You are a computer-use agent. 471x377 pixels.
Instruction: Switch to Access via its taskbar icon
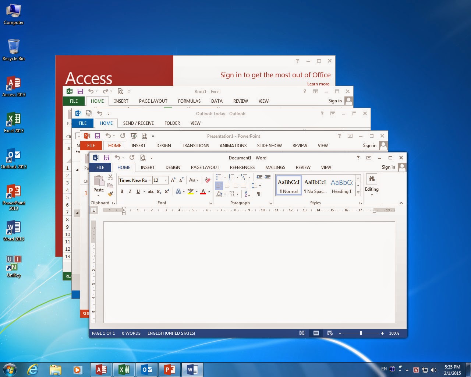pos(101,369)
